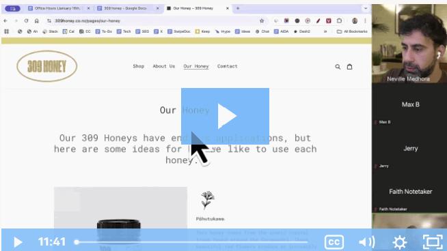Open video settings gear icon
The width and height of the screenshot is (447, 251).
point(399,242)
